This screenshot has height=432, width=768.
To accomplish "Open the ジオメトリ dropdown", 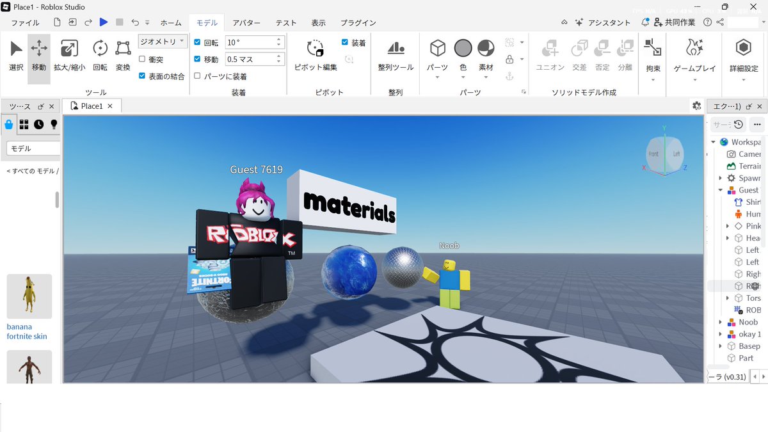I will pyautogui.click(x=163, y=42).
